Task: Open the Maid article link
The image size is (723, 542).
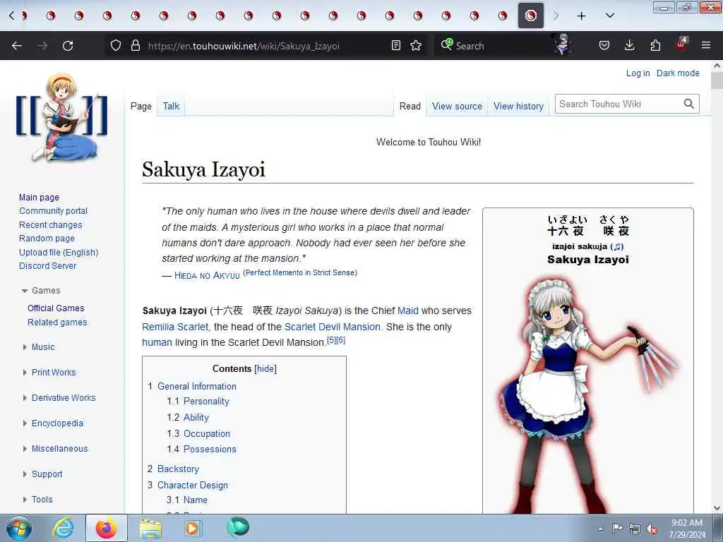Action: coord(407,311)
